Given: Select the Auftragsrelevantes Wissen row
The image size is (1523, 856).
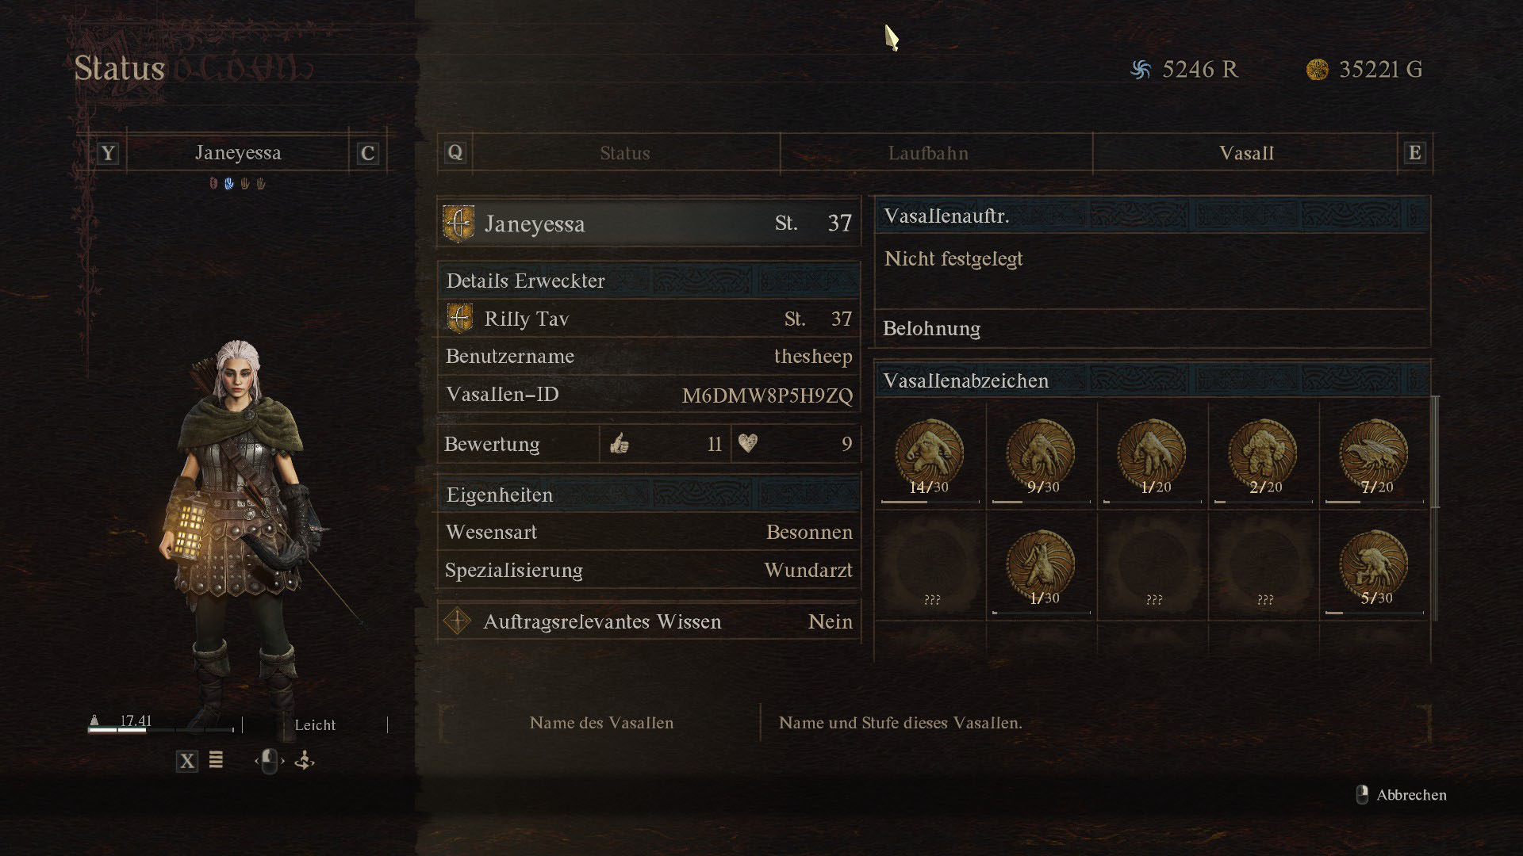Looking at the screenshot, I should point(649,621).
